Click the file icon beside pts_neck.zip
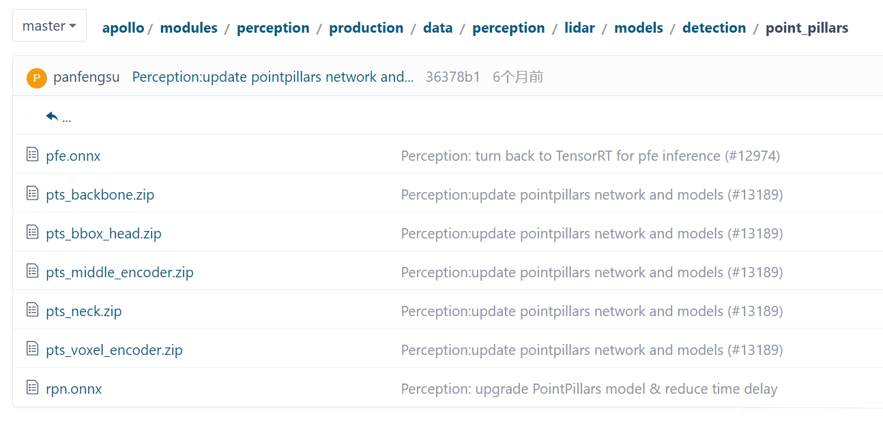Screen dimensions: 883x421 tap(32, 310)
